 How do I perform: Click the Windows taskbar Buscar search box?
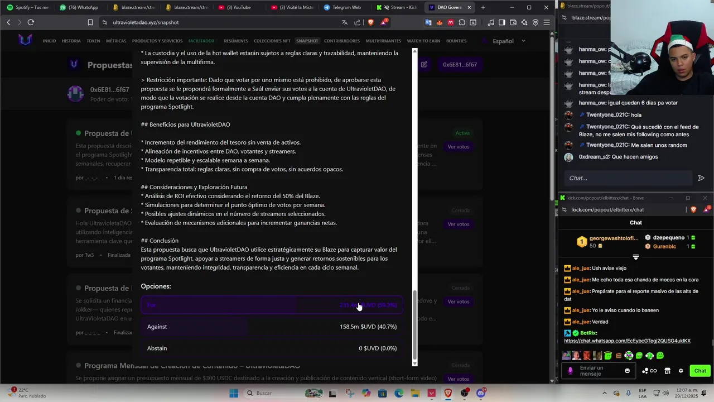[x=283, y=393]
